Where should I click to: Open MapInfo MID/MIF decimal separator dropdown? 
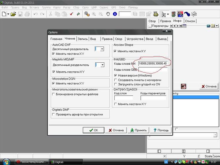coord(102,65)
